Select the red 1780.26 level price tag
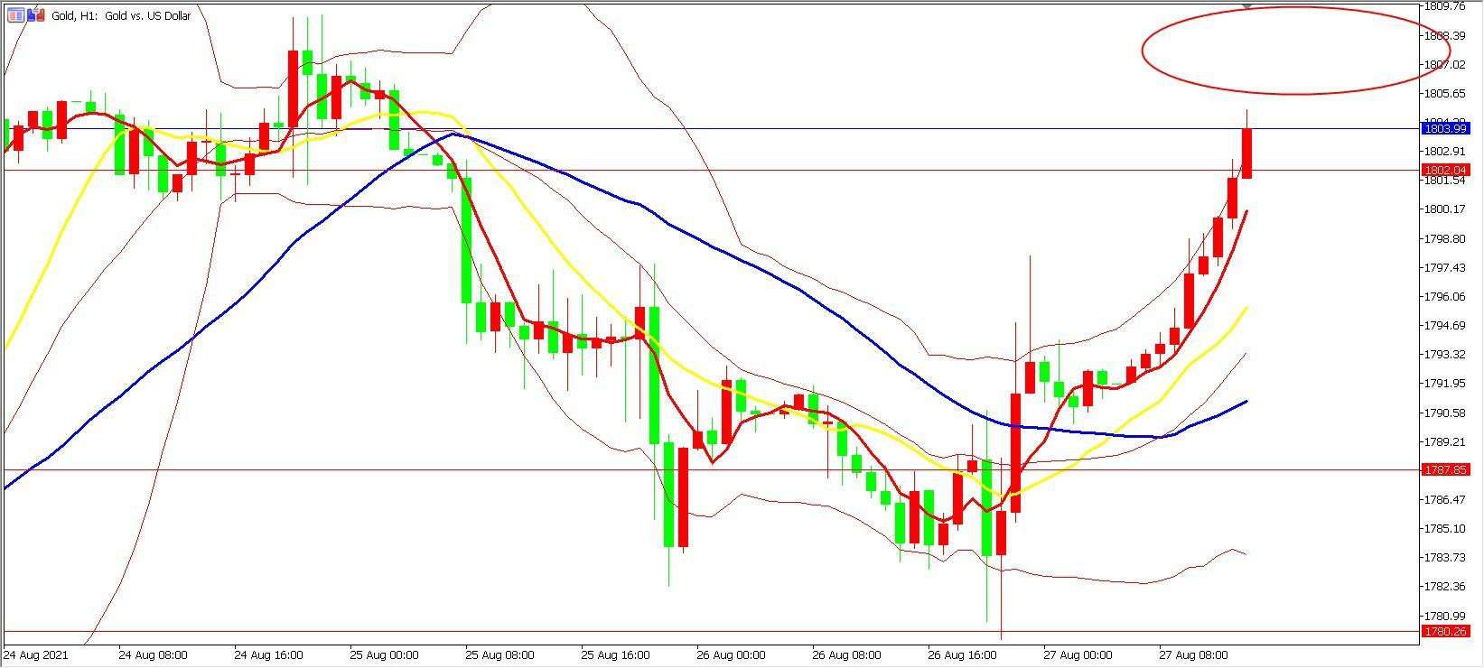The image size is (1484, 668). [1445, 632]
